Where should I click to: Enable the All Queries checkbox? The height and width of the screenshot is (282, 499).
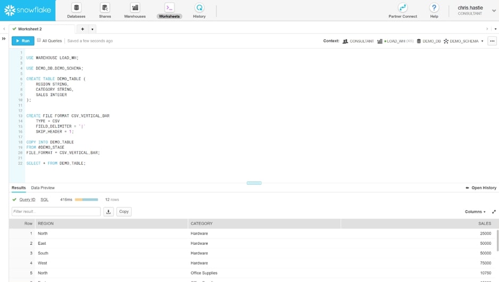[x=39, y=40]
